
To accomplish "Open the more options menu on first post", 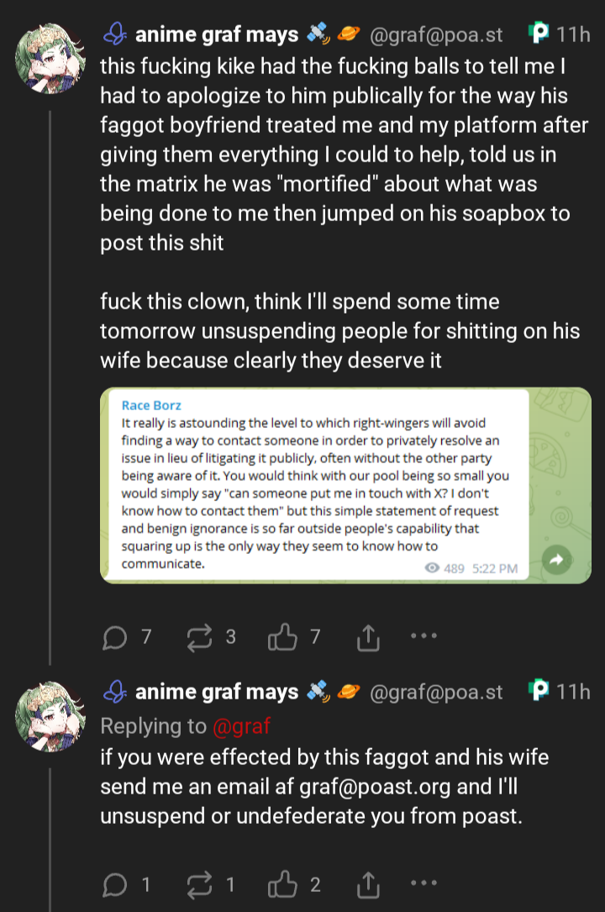I will (423, 636).
